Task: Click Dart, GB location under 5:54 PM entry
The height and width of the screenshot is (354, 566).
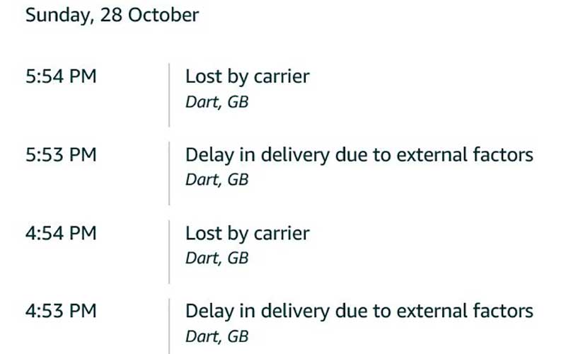Action: point(216,102)
